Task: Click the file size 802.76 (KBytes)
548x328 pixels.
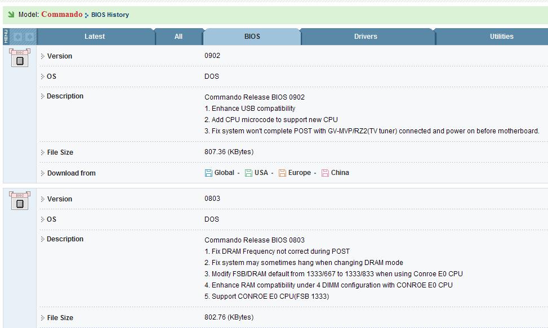Action: click(x=229, y=317)
